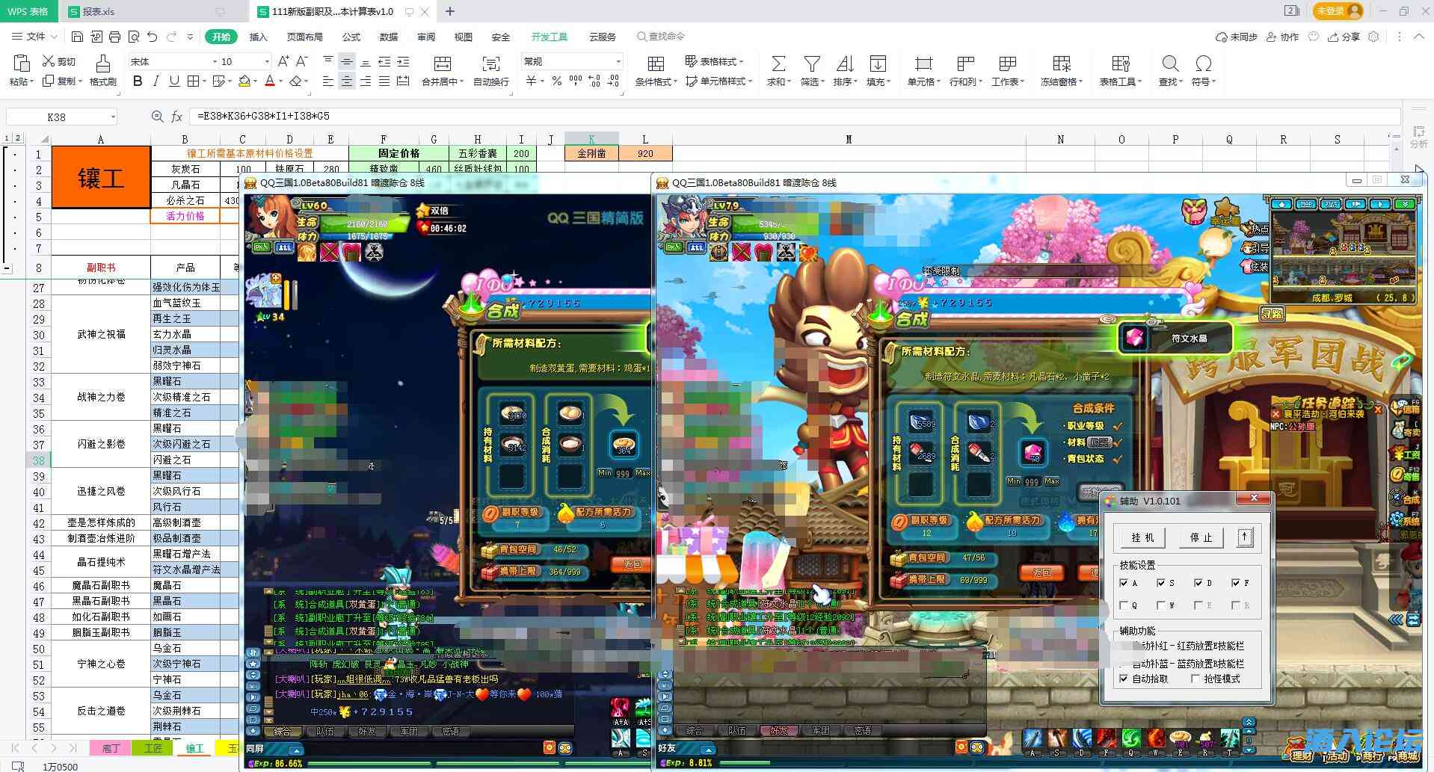Click the yellow fill color swatch
The image size is (1434, 772).
point(244,81)
